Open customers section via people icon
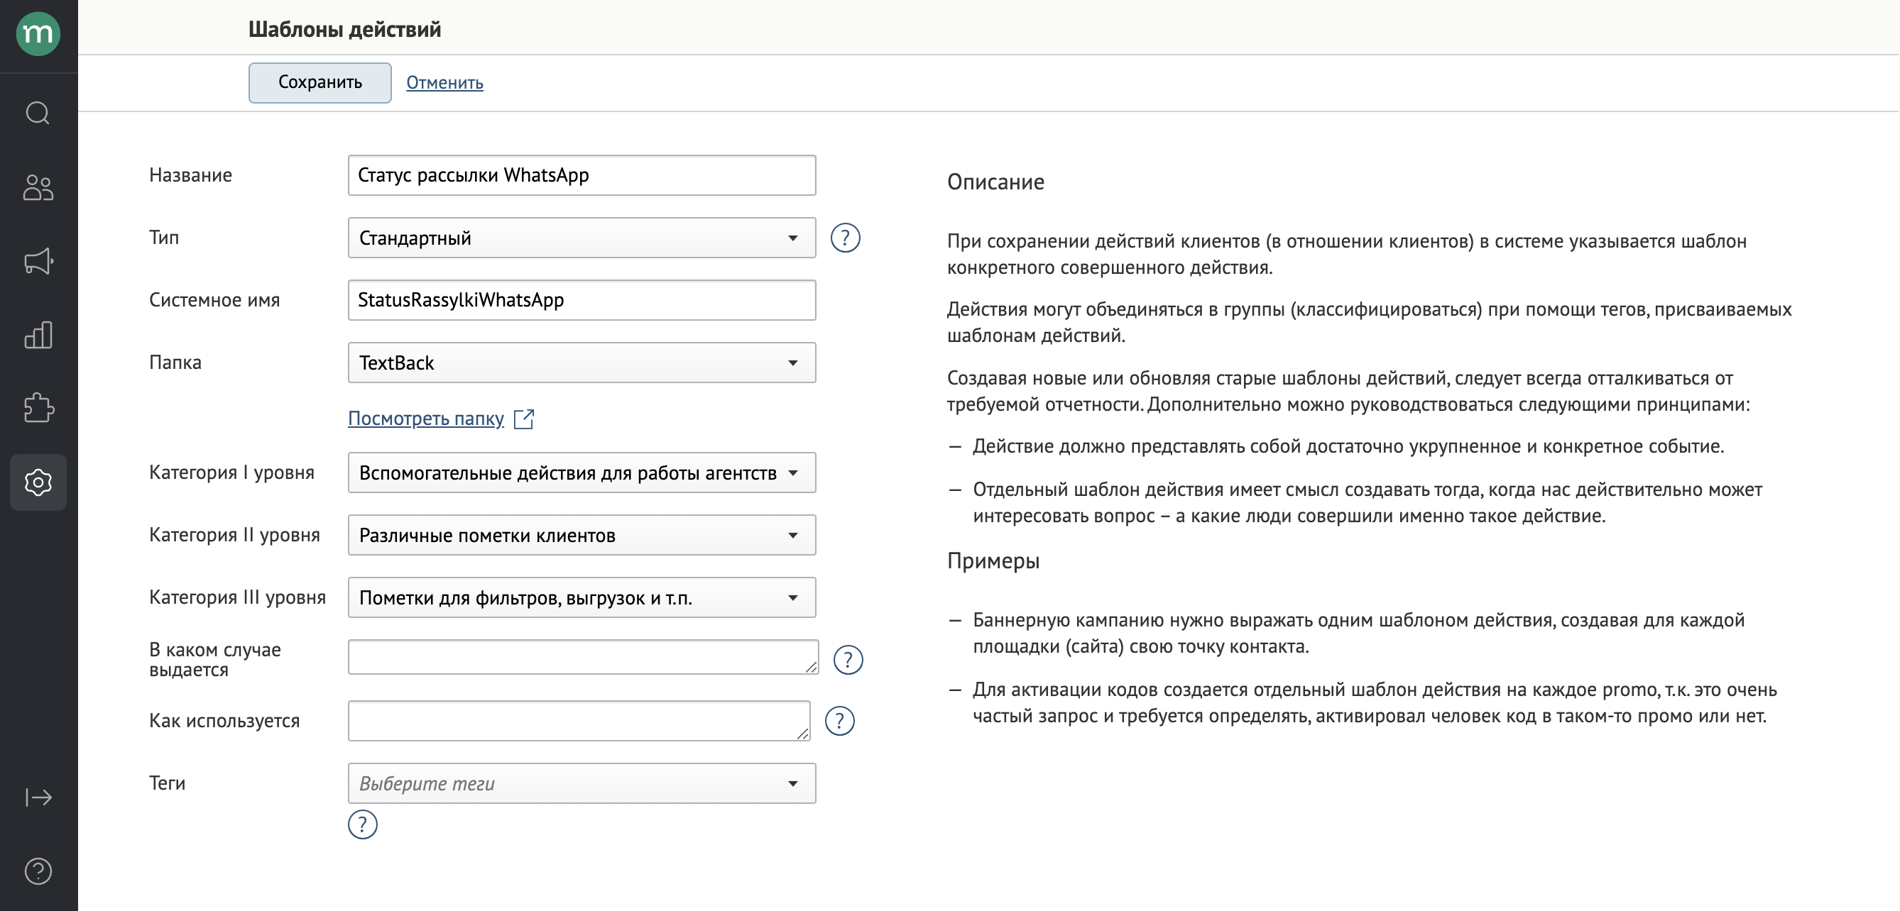 click(x=38, y=187)
